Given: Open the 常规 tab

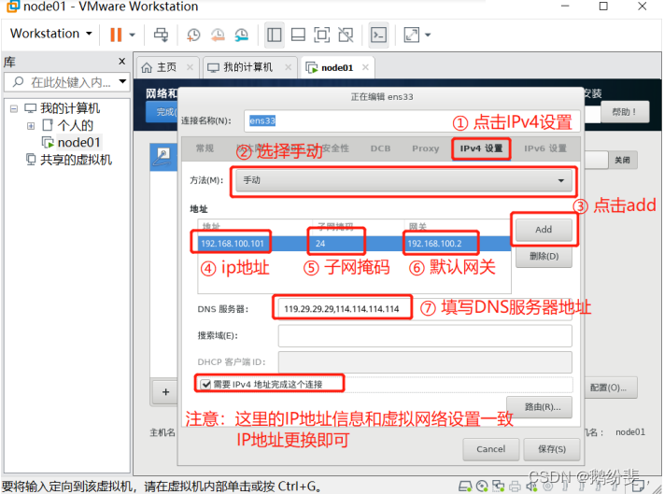Looking at the screenshot, I should [205, 148].
